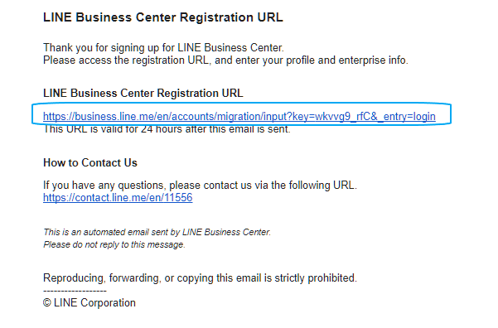Click the top bold title LINE Business Center Registration URL
This screenshot has width=498, height=328.
(163, 17)
